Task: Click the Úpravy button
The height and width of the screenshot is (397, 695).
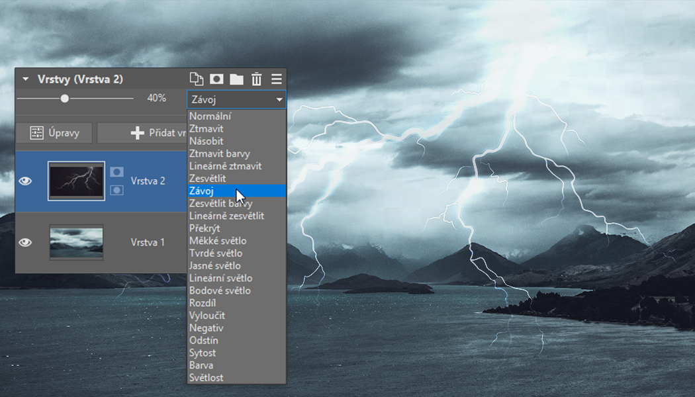Action: click(x=54, y=132)
